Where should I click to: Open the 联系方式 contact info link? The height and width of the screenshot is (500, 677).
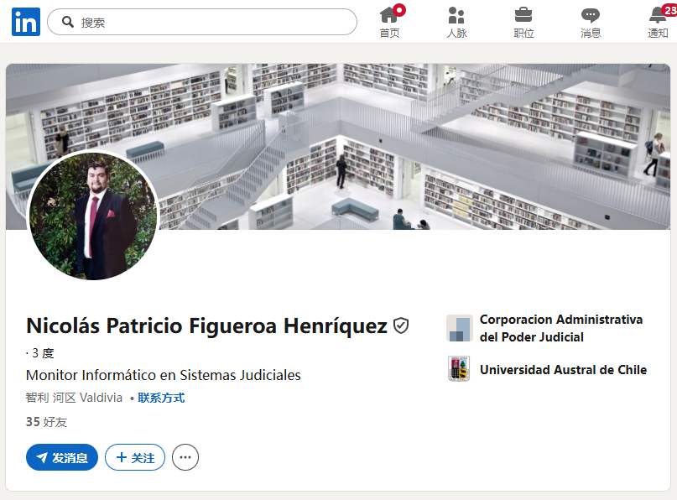(161, 398)
